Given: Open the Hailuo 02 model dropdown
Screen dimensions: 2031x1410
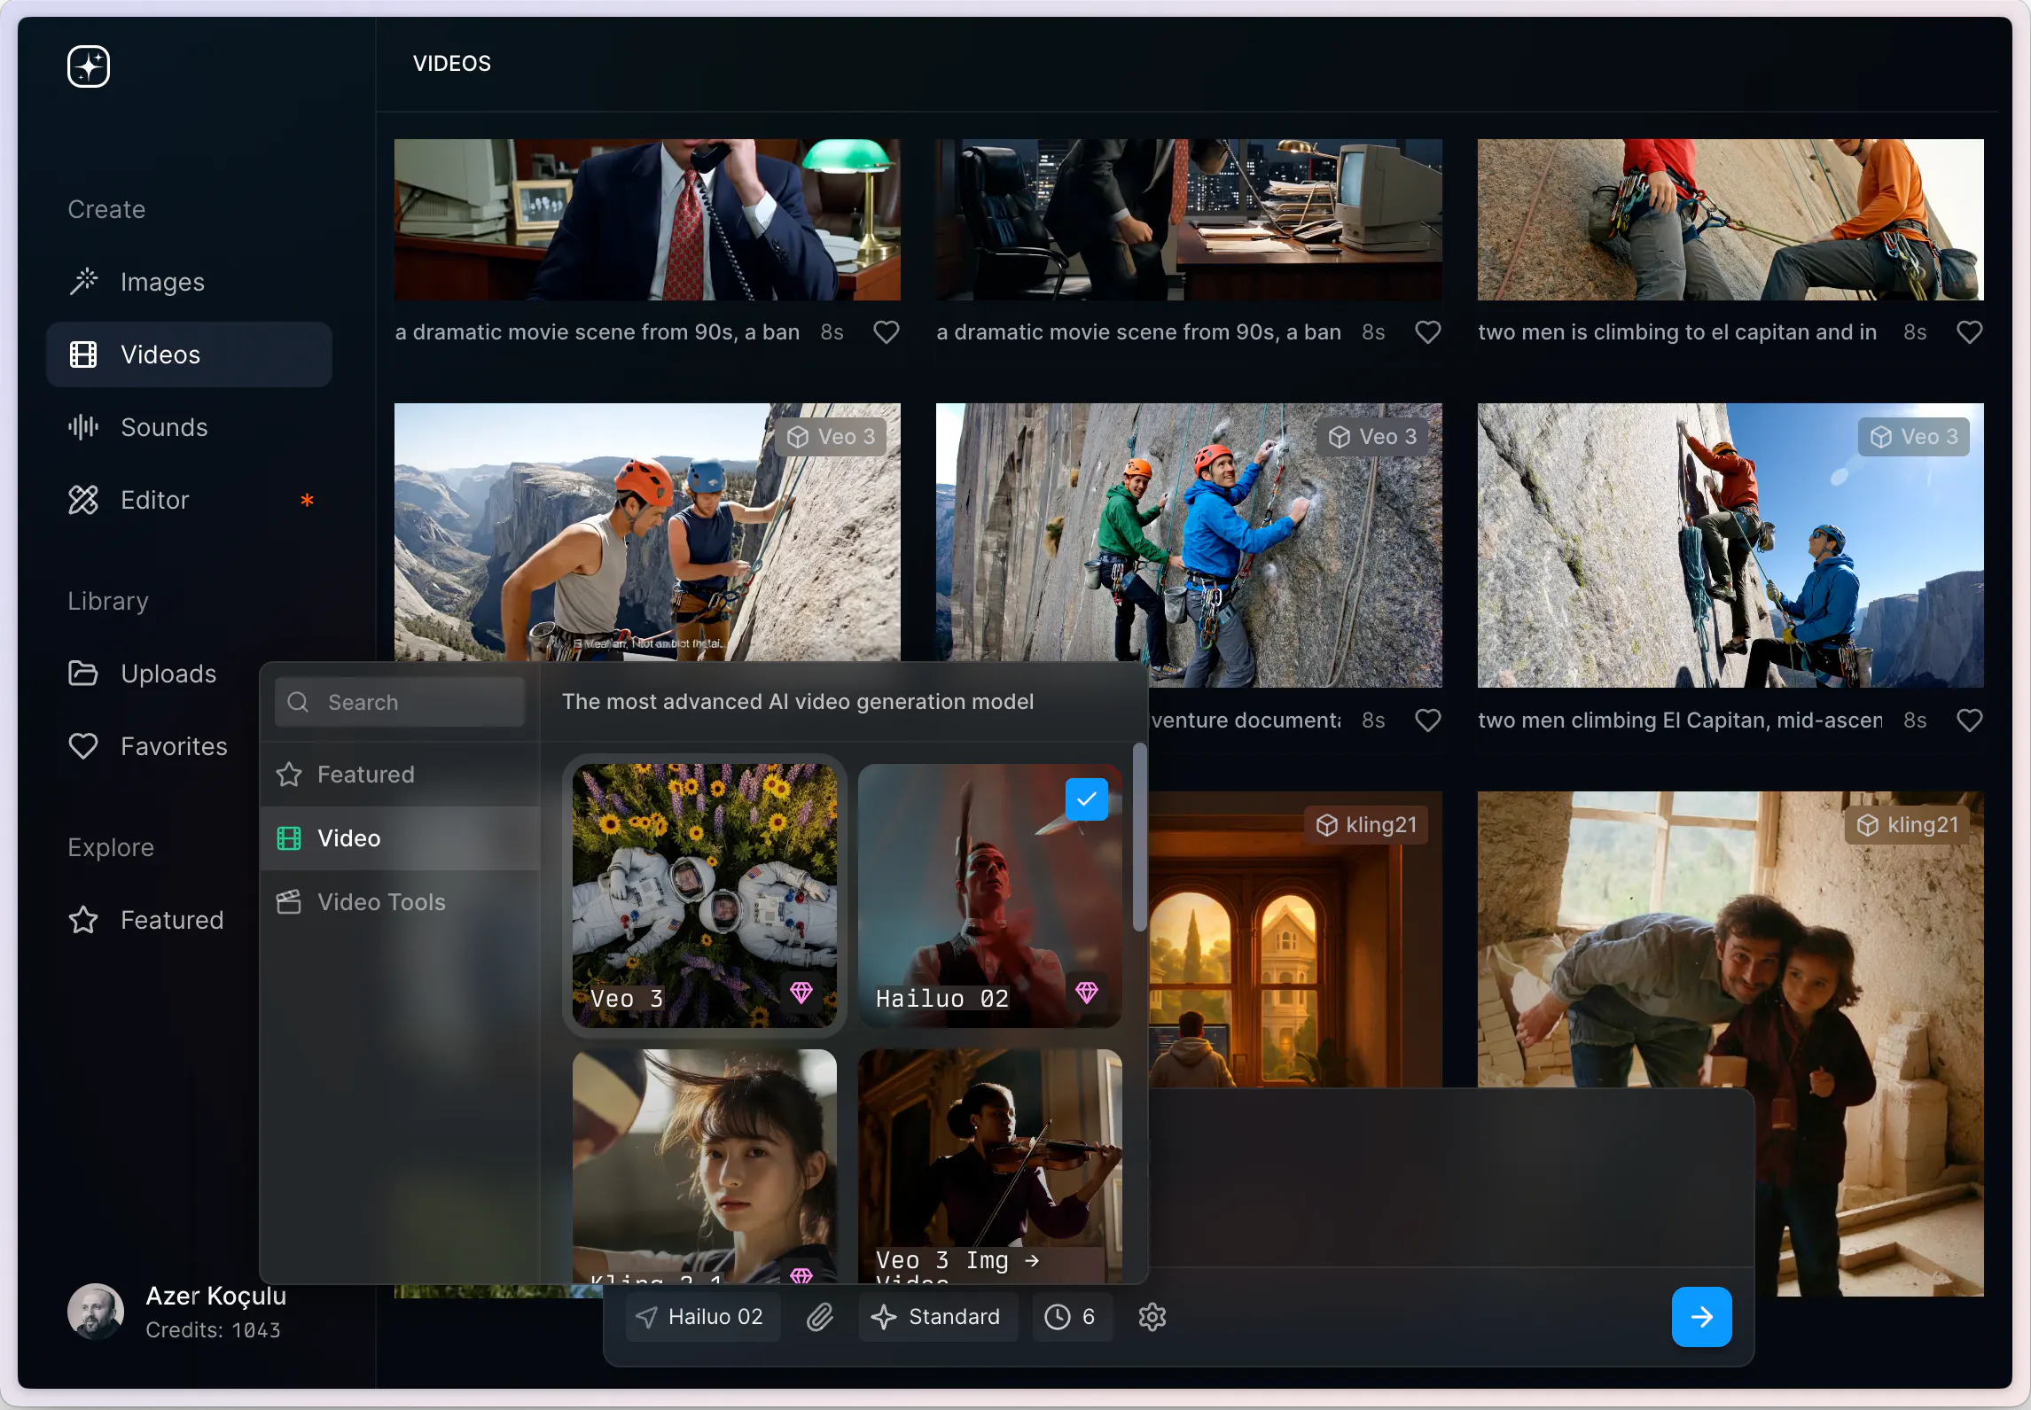Looking at the screenshot, I should [703, 1317].
